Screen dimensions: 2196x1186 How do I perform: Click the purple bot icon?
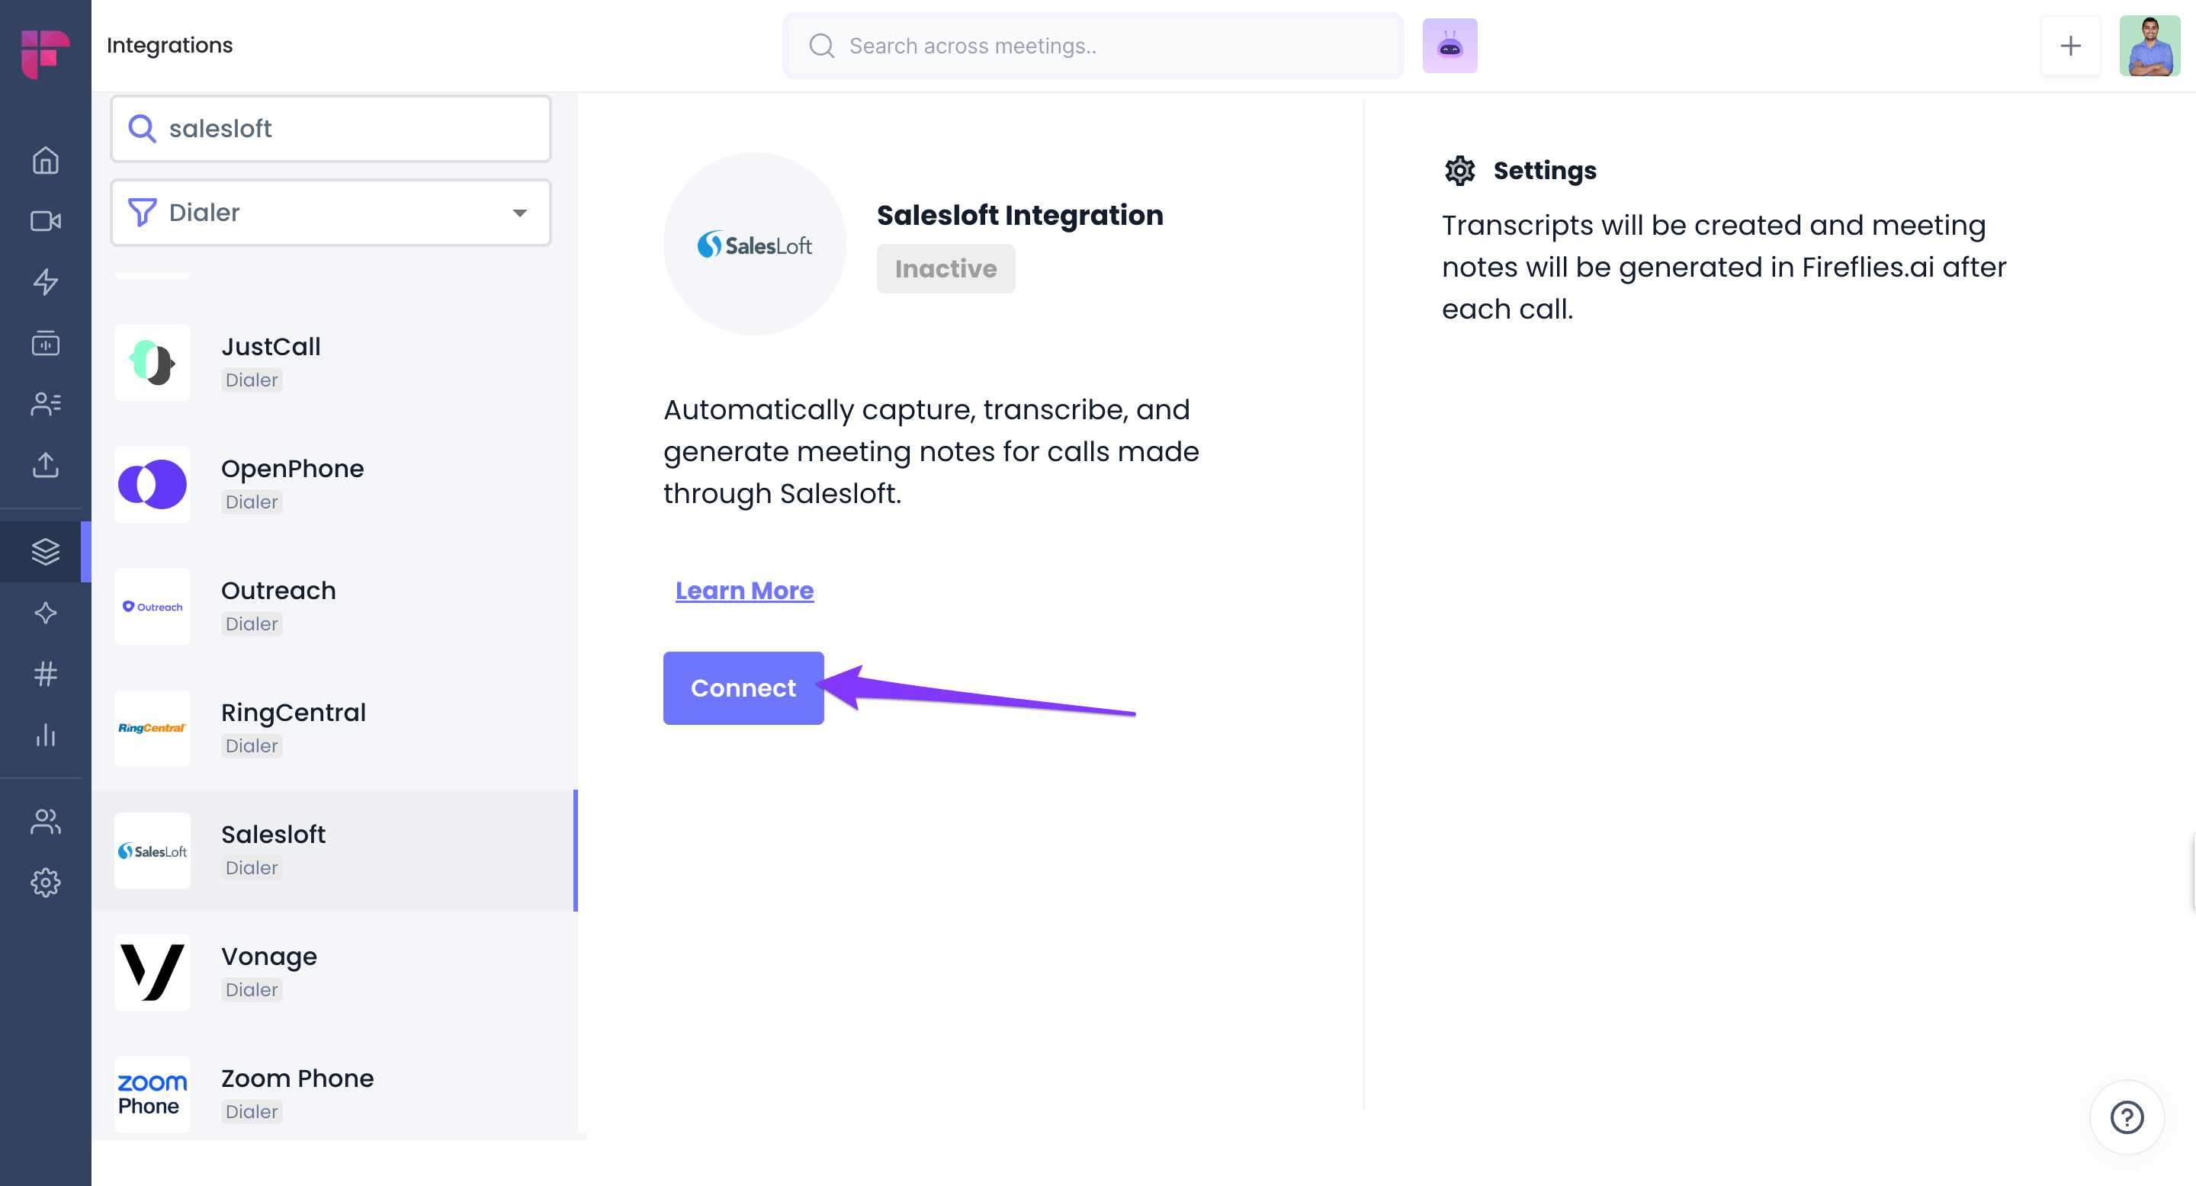click(1450, 46)
